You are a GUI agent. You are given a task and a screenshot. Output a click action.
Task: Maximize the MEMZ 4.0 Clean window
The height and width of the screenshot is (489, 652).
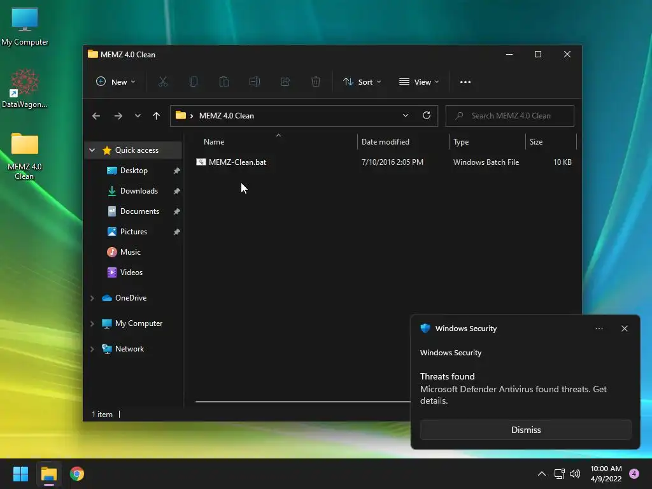[537, 55]
